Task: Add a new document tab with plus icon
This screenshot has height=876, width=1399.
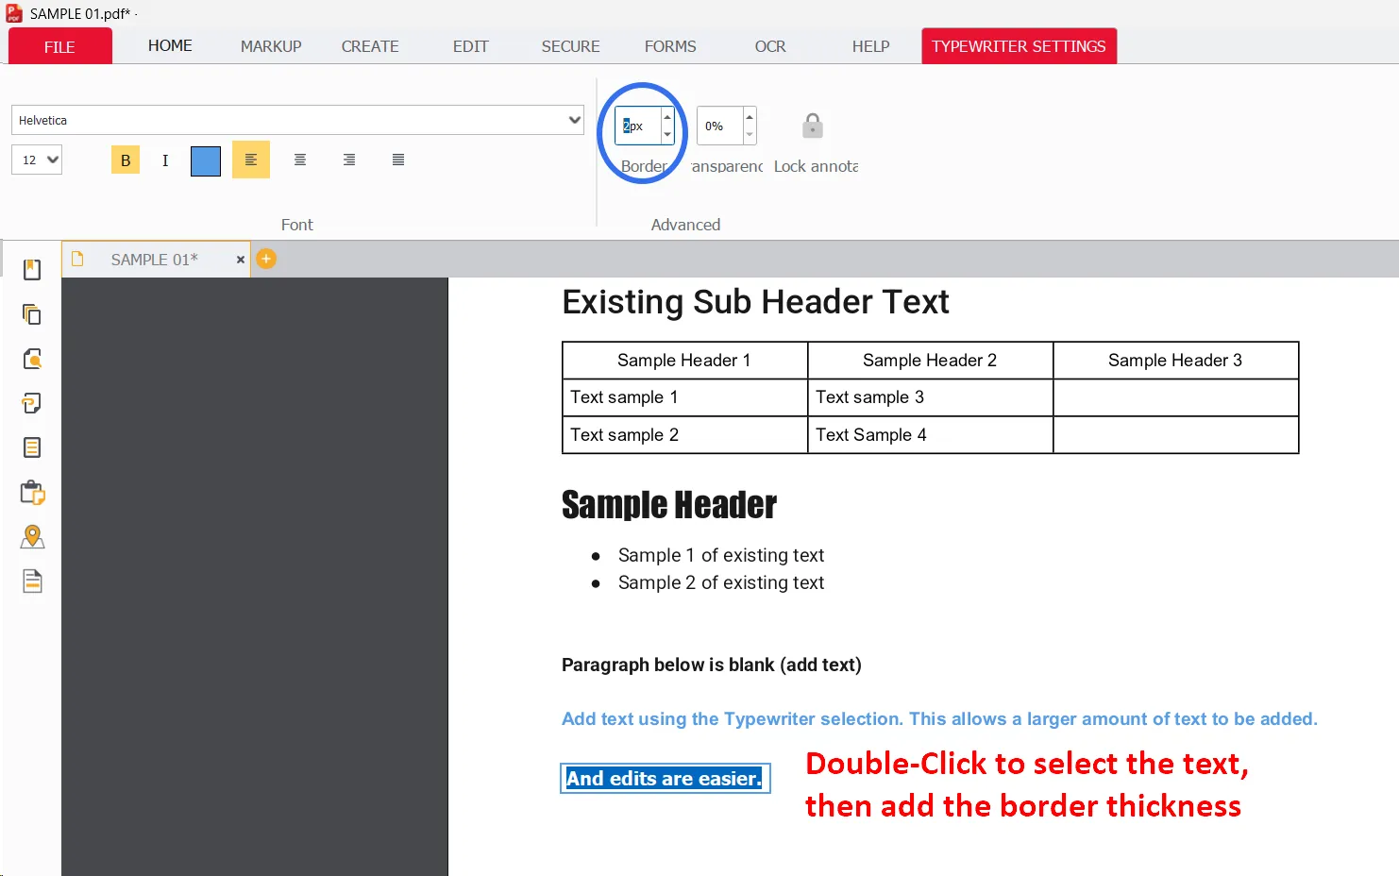Action: point(266,259)
